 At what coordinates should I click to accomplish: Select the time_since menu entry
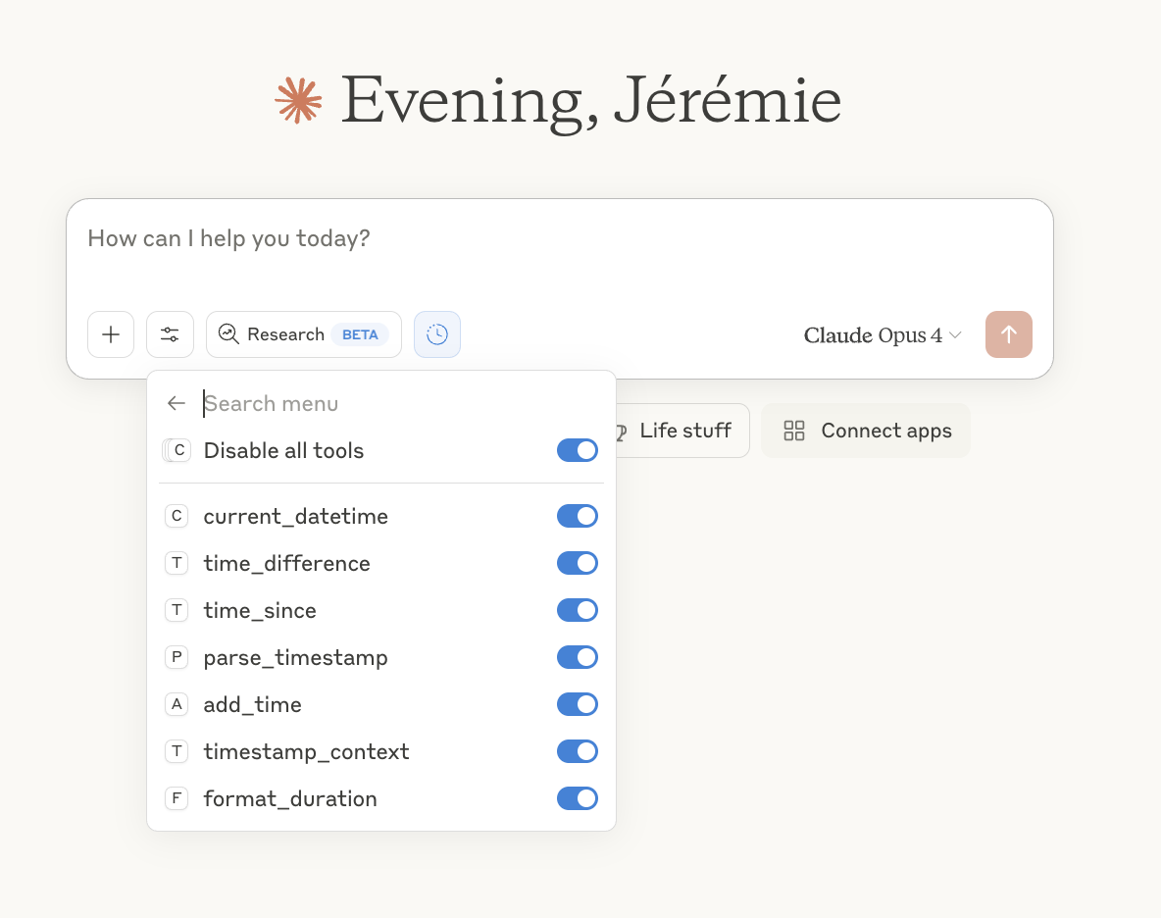pos(260,610)
